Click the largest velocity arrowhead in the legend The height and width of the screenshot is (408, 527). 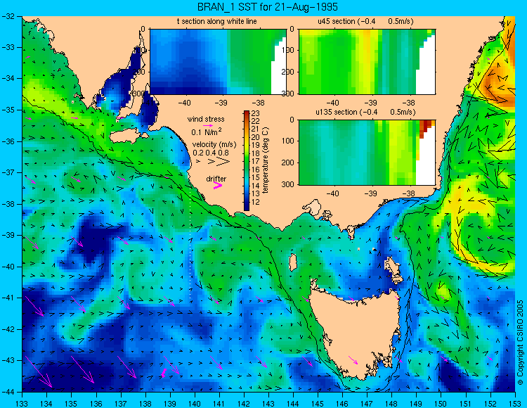[x=223, y=162]
